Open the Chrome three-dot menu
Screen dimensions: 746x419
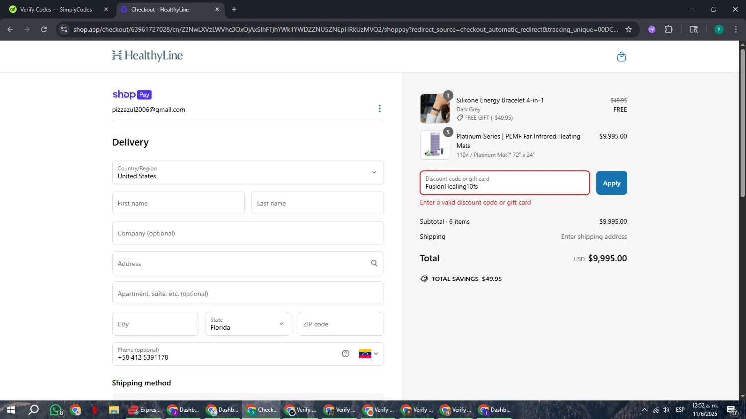[736, 29]
